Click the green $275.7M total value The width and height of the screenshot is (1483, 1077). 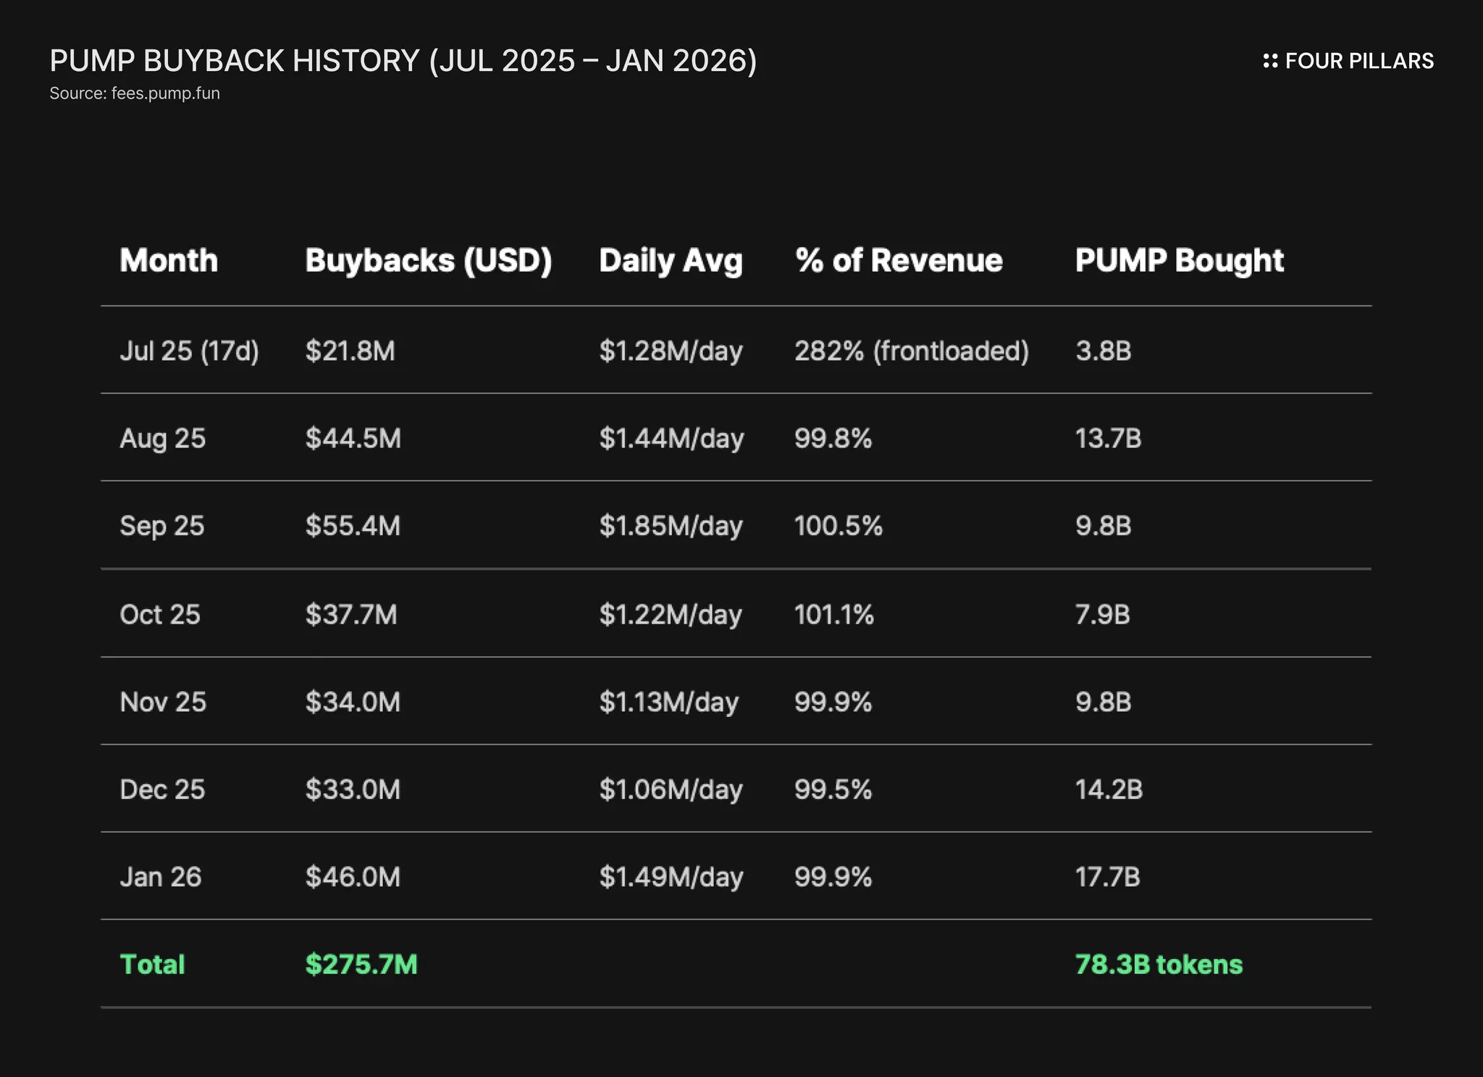pyautogui.click(x=361, y=965)
